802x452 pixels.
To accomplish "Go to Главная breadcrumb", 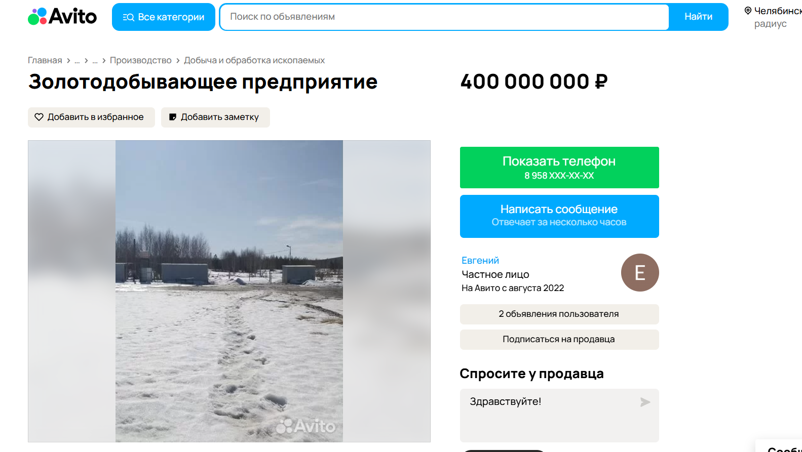I will tap(45, 60).
